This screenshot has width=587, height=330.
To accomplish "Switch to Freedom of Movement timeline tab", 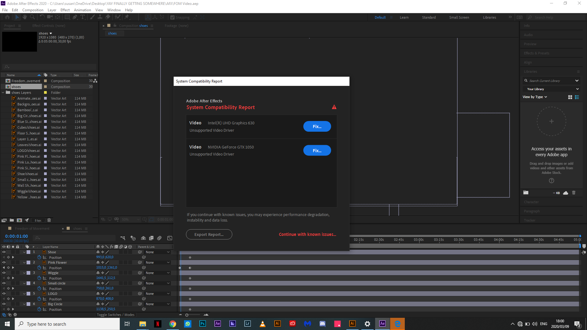I will pyautogui.click(x=32, y=229).
